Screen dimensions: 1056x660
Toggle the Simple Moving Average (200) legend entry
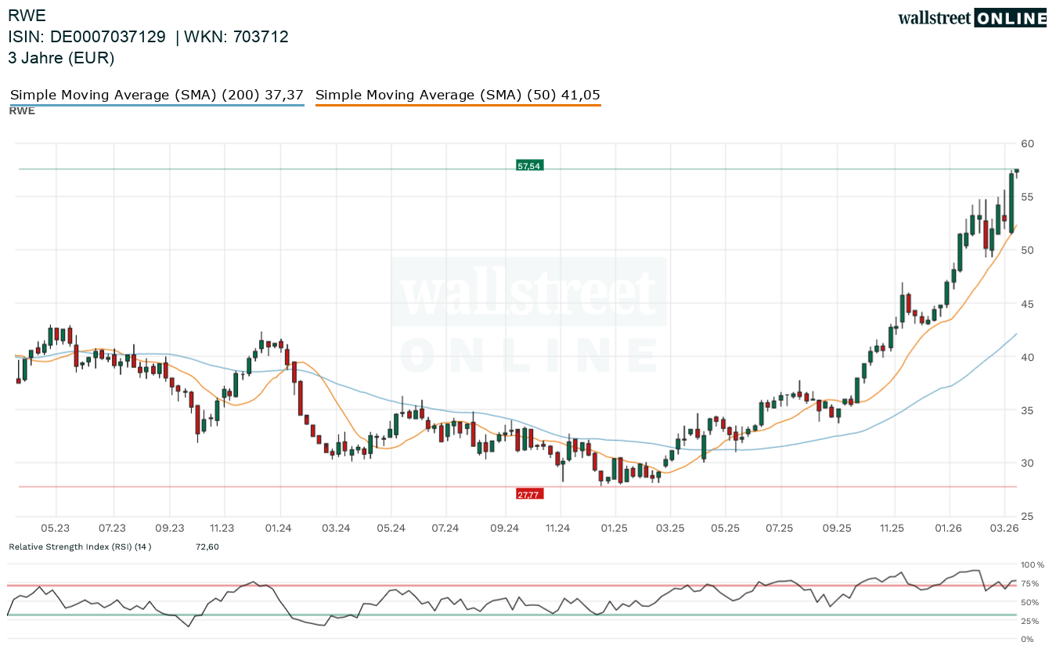pos(157,96)
